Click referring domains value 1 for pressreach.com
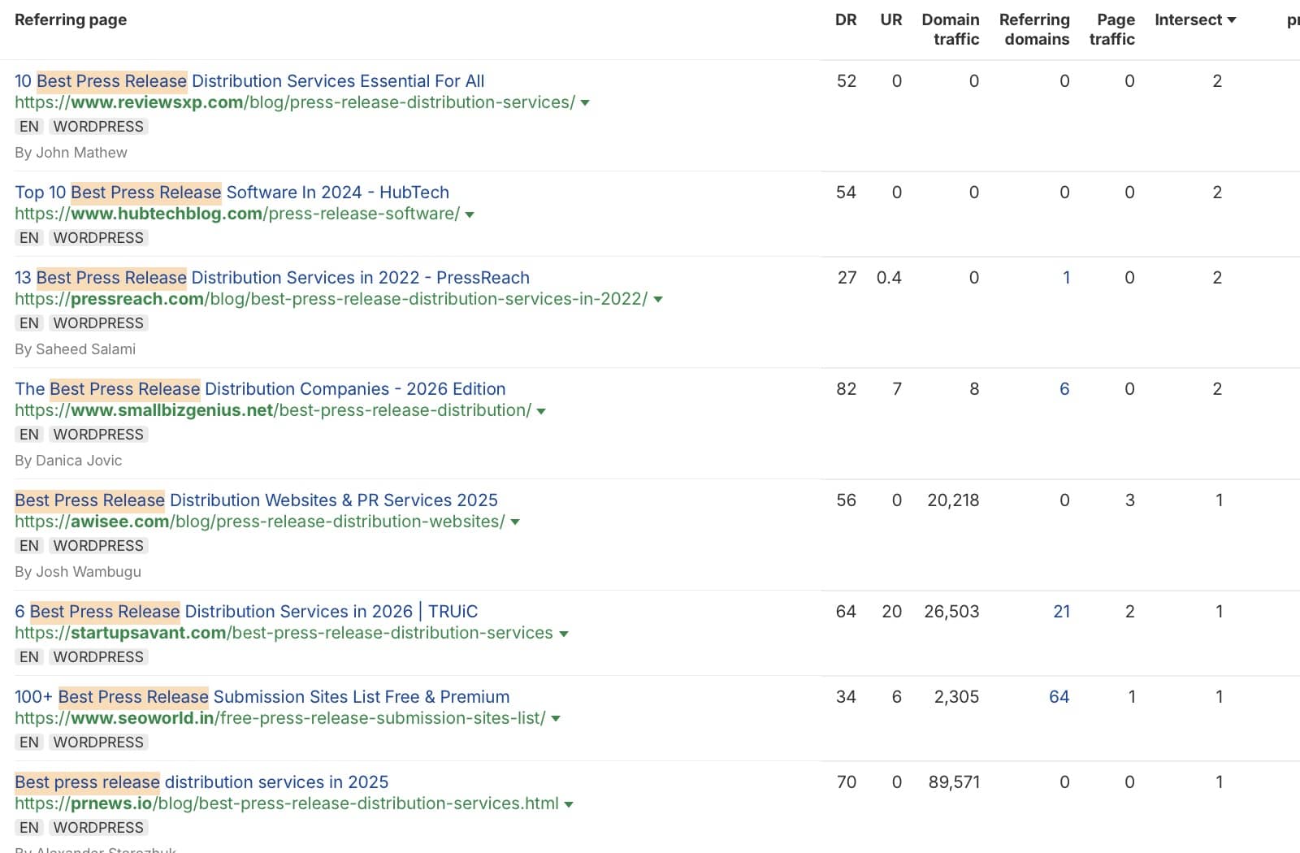Image resolution: width=1300 pixels, height=853 pixels. coord(1066,278)
